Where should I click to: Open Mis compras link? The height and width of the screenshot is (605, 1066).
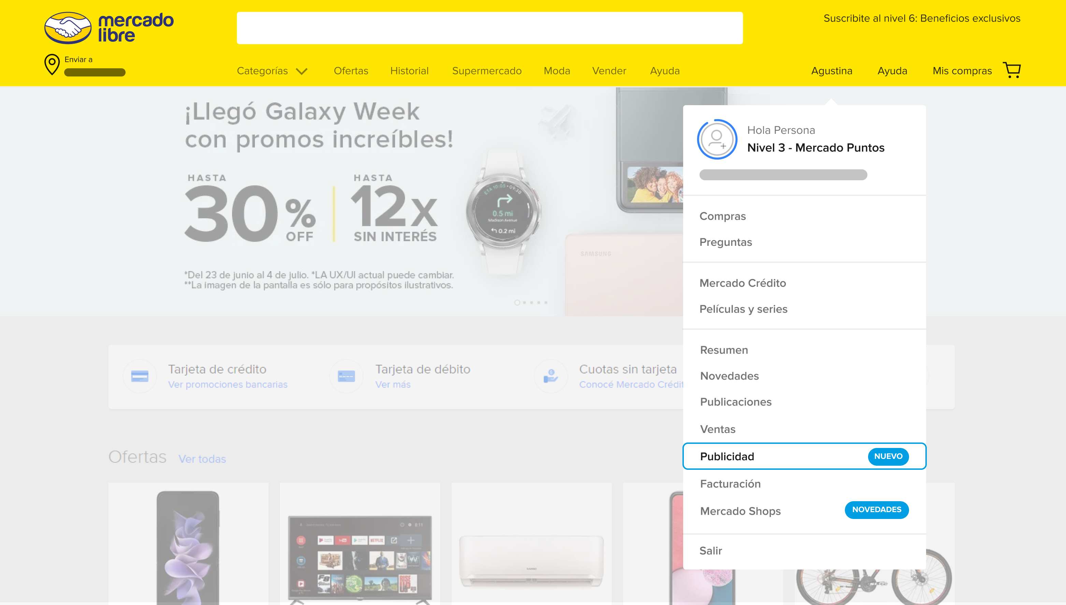coord(962,71)
